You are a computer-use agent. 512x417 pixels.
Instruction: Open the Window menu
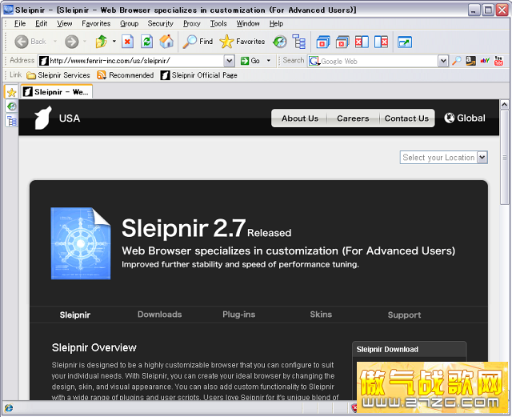248,23
